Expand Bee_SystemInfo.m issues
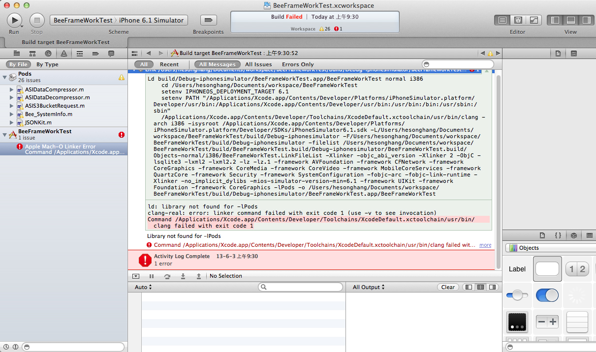 coord(12,114)
